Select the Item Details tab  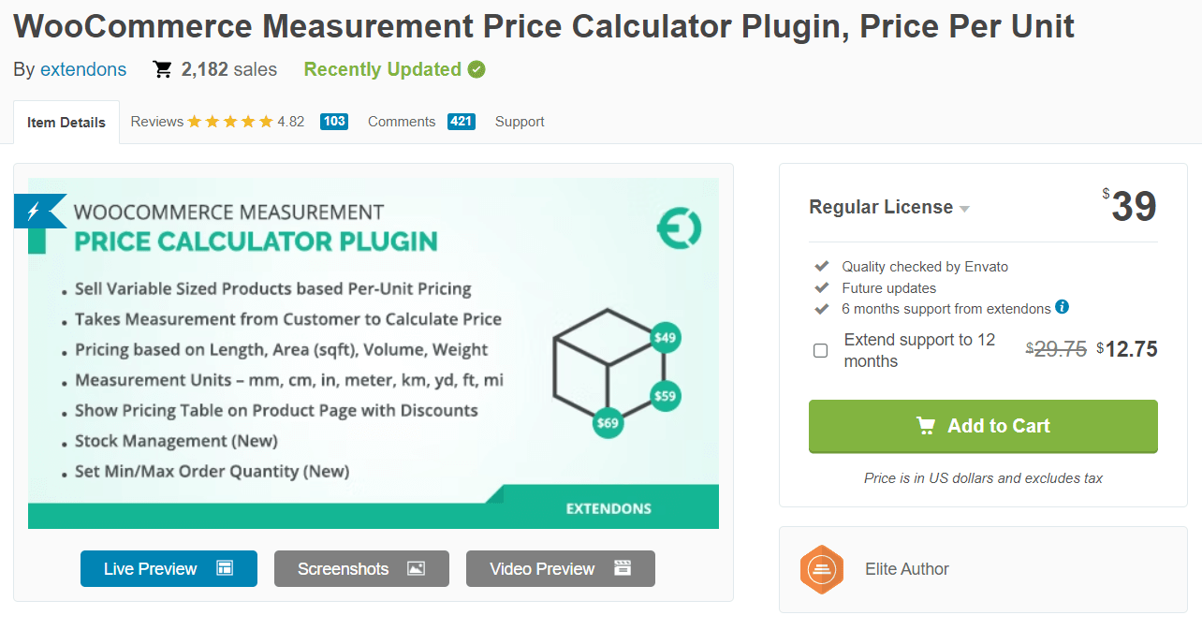click(x=66, y=121)
